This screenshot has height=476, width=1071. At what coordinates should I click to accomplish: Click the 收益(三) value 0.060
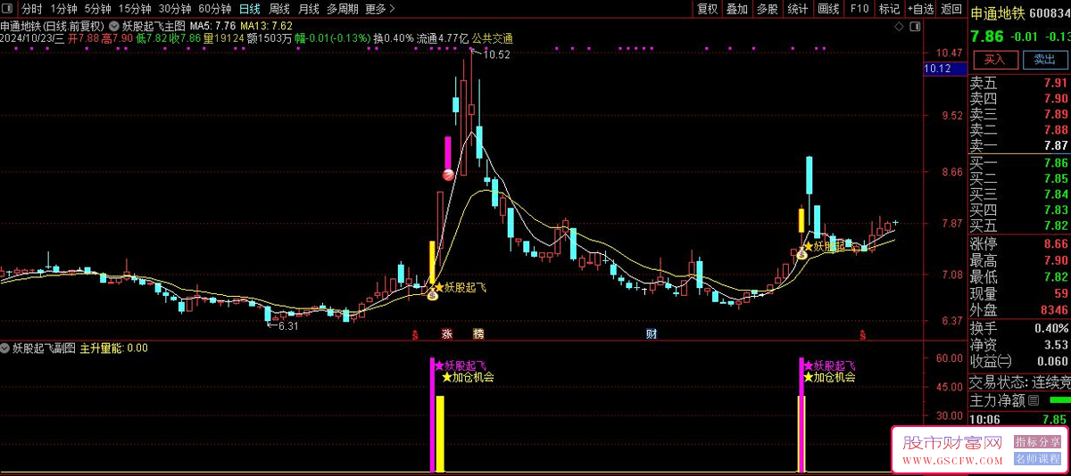[1052, 361]
